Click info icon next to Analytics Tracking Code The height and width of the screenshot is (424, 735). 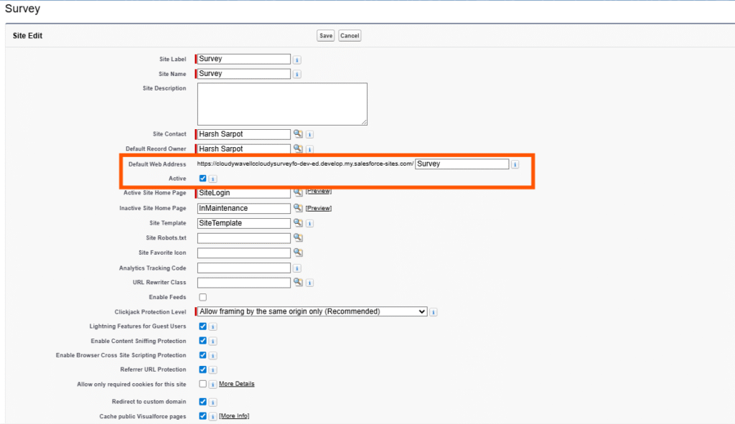[x=297, y=268]
